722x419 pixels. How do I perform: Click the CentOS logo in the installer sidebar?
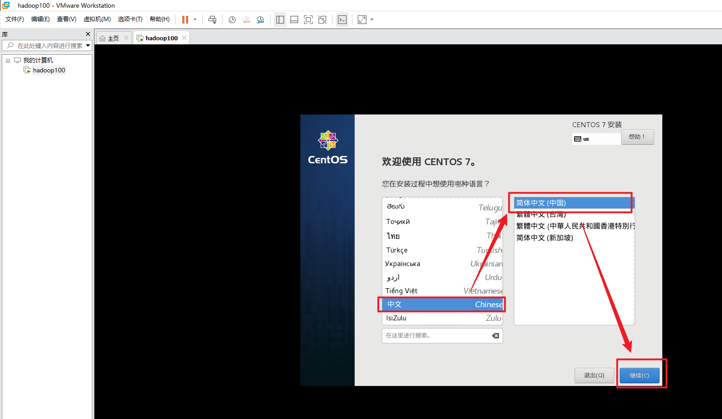328,148
